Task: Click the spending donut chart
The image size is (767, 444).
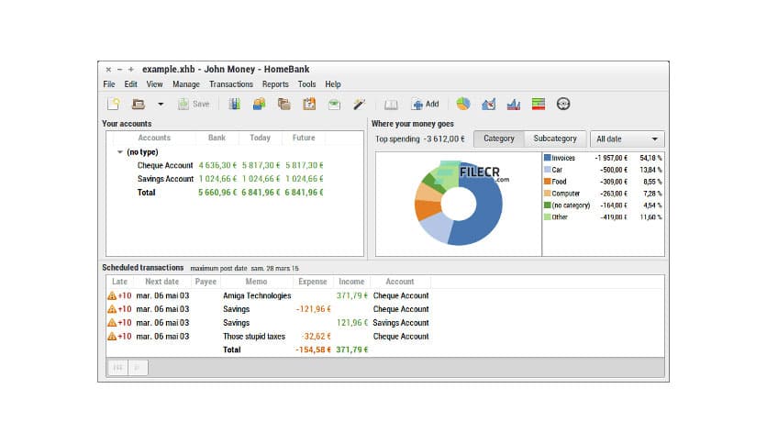Action: pyautogui.click(x=459, y=204)
